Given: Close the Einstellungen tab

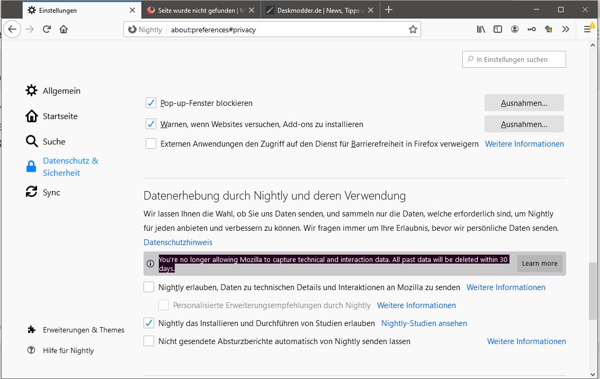Looking at the screenshot, I should pyautogui.click(x=132, y=11).
